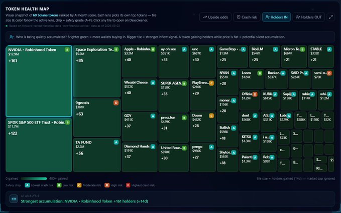Click the A chip in safety legend
The width and height of the screenshot is (341, 213).
(27, 185)
